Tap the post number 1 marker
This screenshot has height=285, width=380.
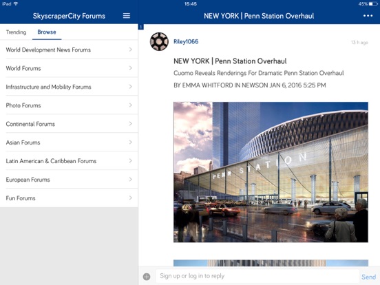141,27
